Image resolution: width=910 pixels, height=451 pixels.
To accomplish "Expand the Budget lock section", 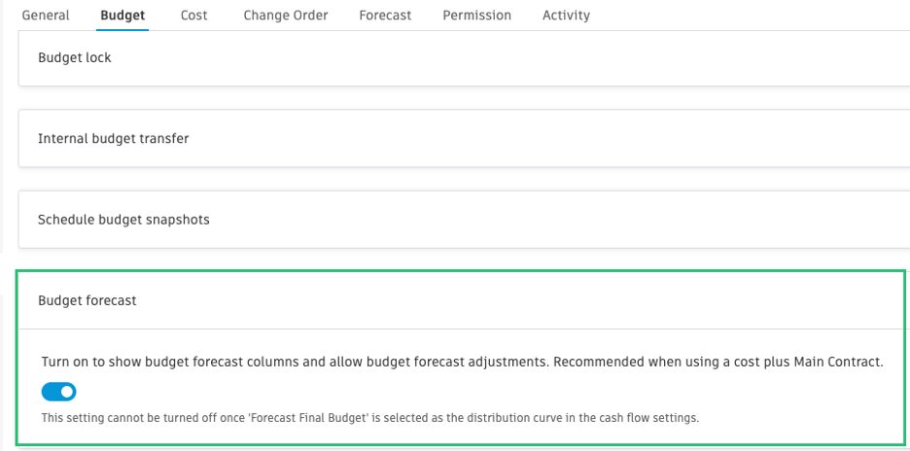I will 75,57.
